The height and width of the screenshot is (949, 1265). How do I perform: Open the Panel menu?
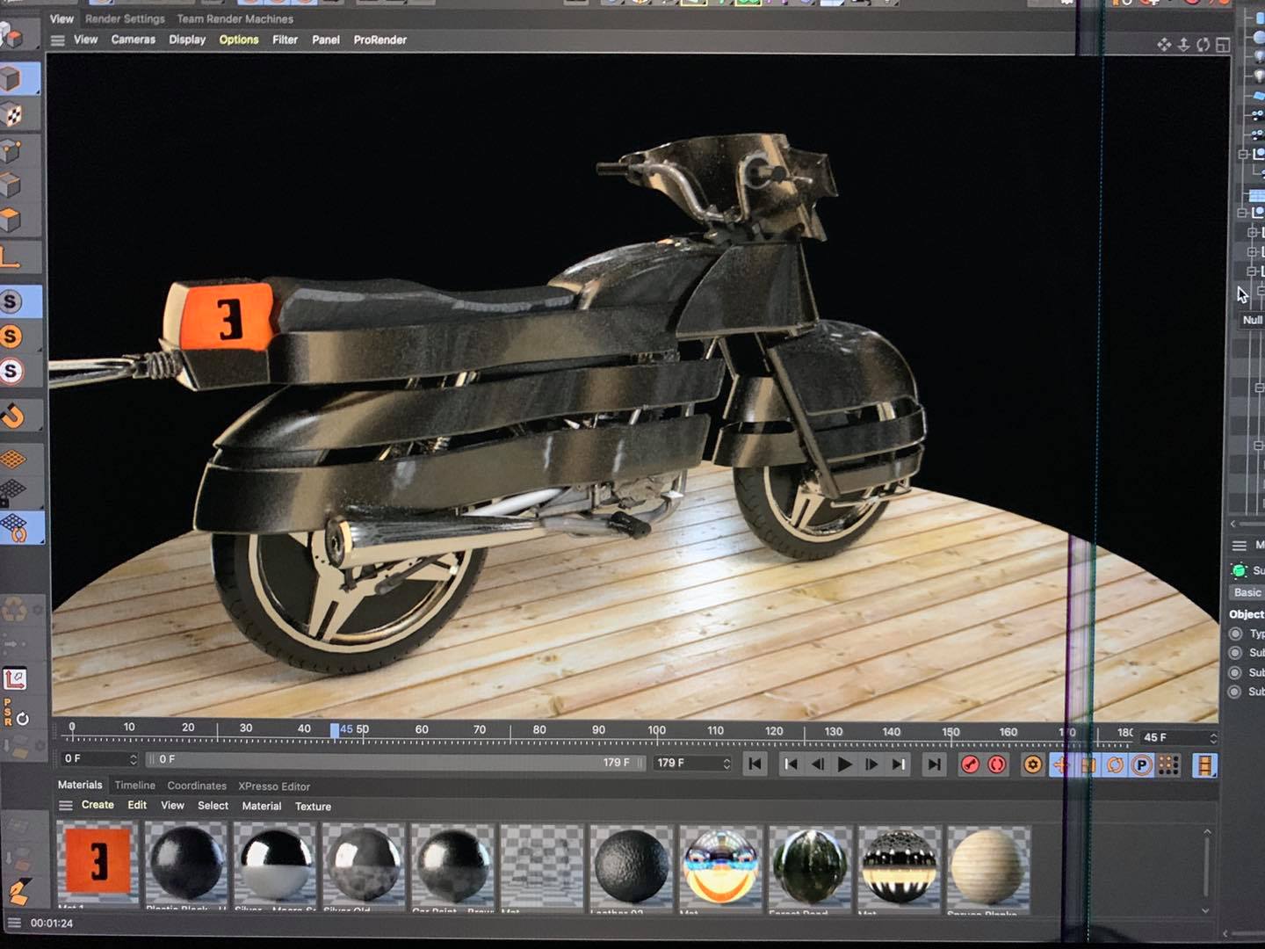(x=326, y=40)
